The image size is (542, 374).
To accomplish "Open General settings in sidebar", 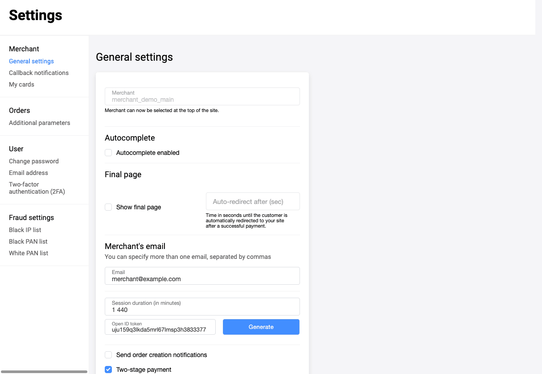I will click(x=31, y=61).
